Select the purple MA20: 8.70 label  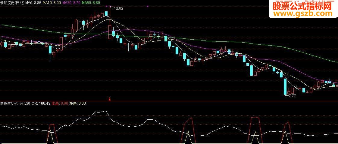[x=71, y=3]
